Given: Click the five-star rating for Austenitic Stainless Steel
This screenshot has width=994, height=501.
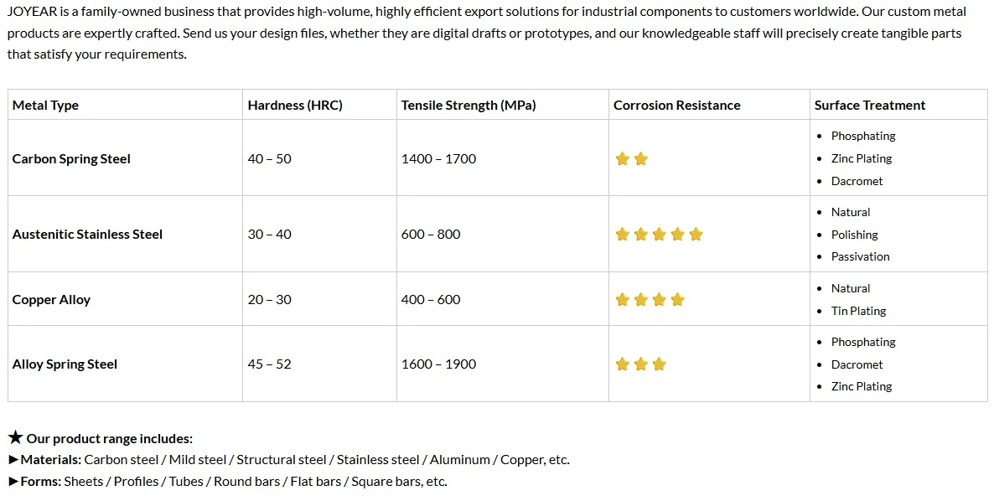Looking at the screenshot, I should coord(660,235).
